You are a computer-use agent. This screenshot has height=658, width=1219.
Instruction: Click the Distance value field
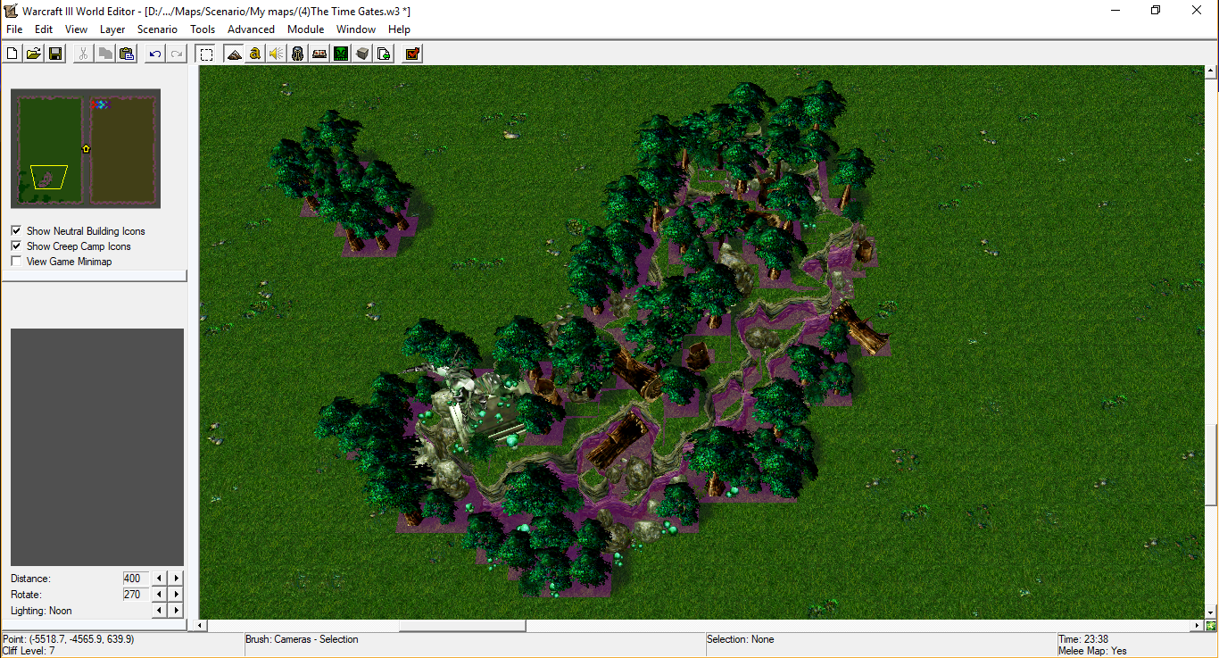(x=136, y=578)
